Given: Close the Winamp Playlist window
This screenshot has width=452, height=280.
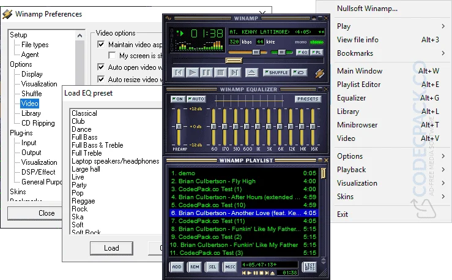Looking at the screenshot, I should (327, 160).
